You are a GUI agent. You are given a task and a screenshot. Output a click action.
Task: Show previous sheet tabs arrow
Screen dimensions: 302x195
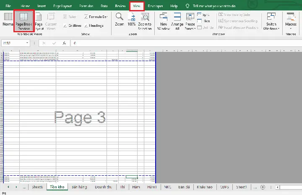tap(8, 187)
